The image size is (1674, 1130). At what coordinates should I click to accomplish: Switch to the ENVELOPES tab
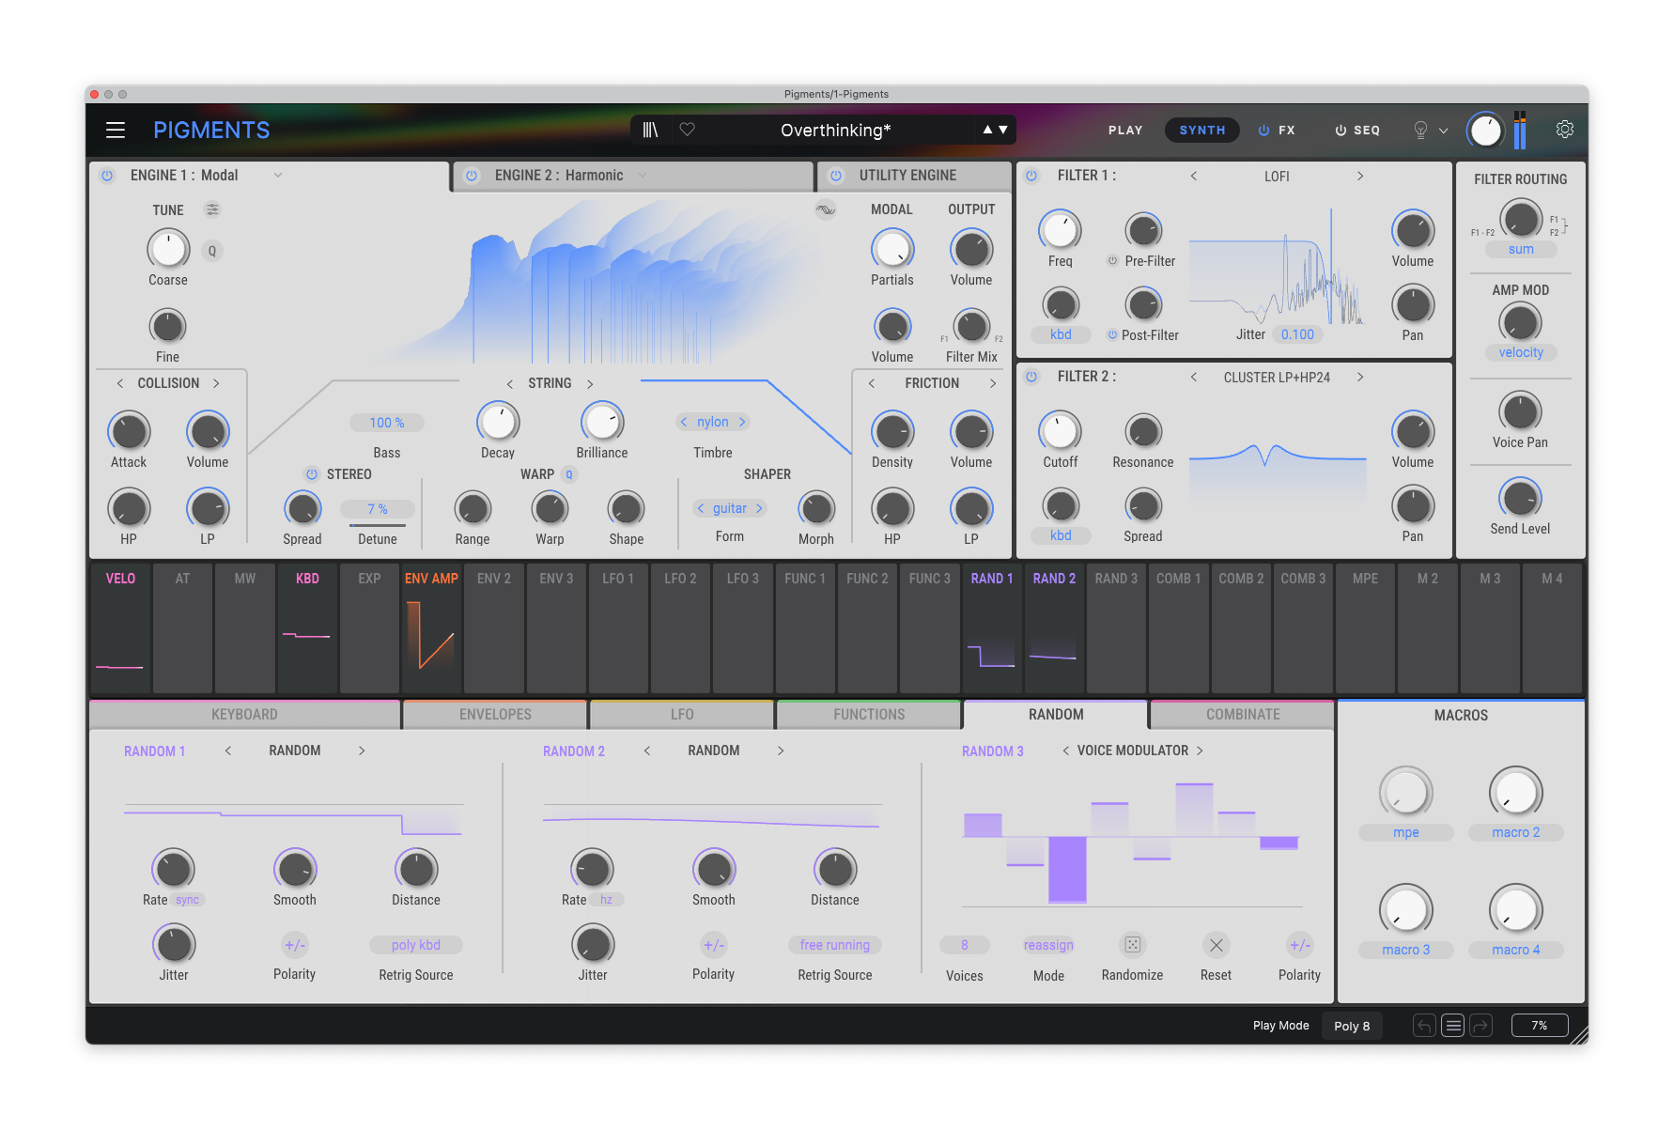click(x=495, y=715)
